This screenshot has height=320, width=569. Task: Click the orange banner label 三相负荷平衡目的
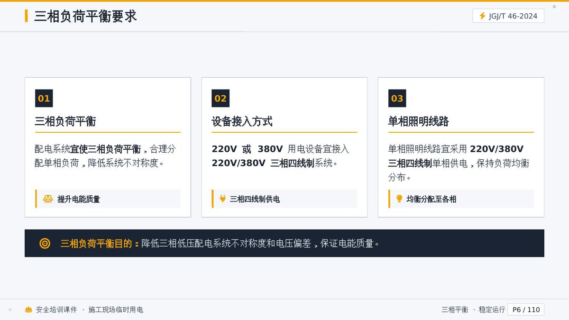[x=100, y=244]
